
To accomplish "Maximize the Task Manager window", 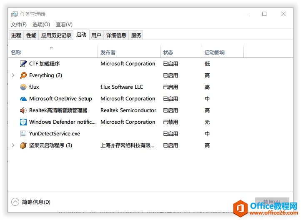I will (x=264, y=14).
